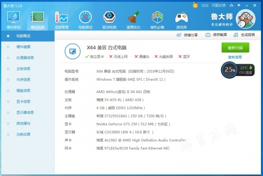The height and width of the screenshot is (176, 263).
Task: Click the camera icon for 保存截屏
Action: 208,35
